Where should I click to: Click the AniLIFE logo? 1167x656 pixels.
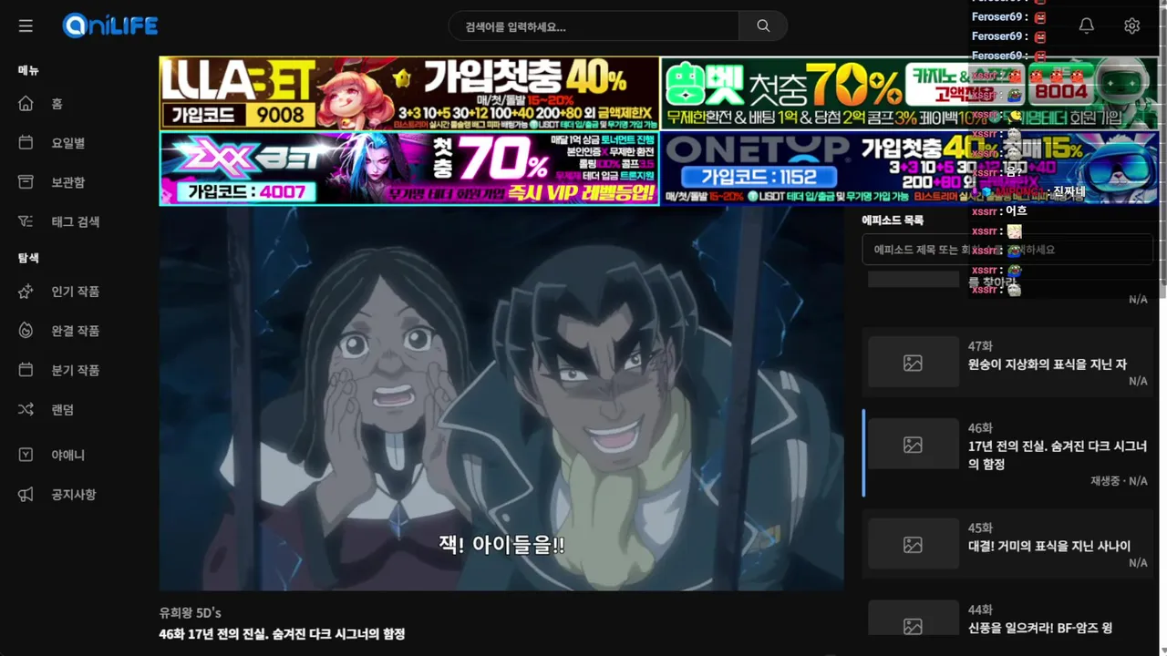point(110,26)
